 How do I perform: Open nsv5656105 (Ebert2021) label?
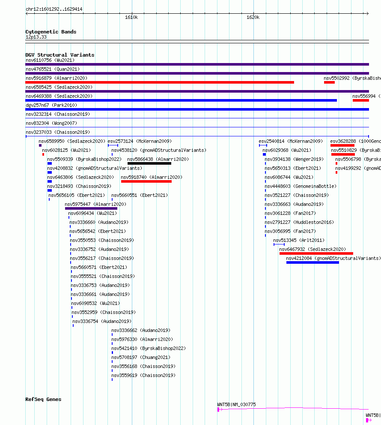[x=77, y=195]
